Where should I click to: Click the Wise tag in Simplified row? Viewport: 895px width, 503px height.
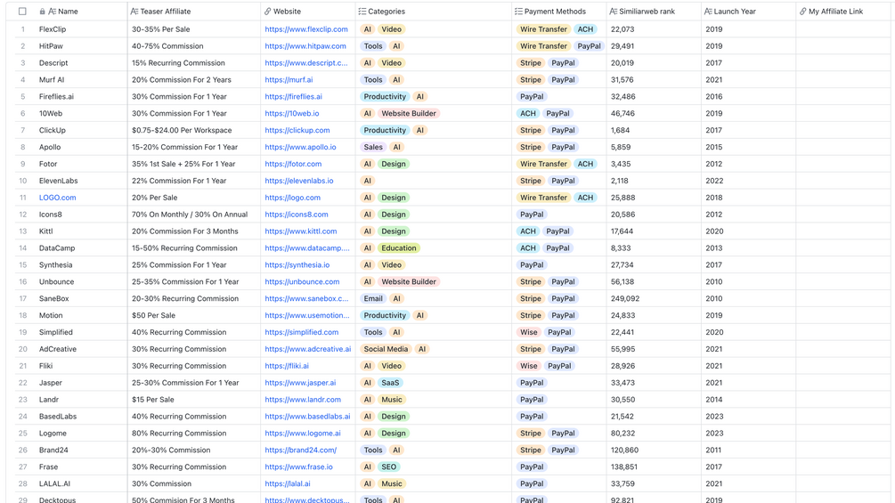pyautogui.click(x=529, y=332)
